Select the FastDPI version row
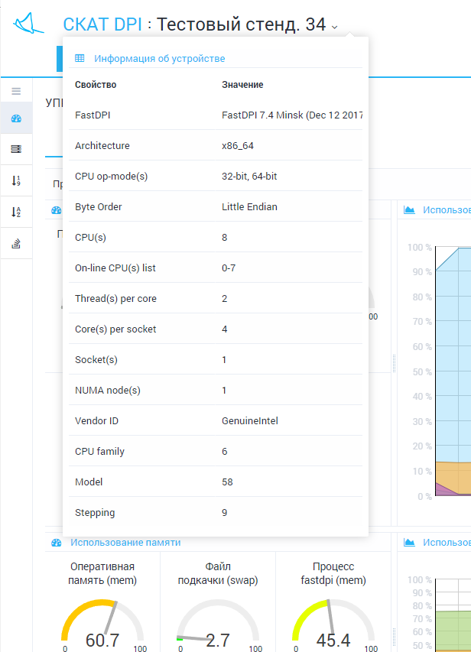Image resolution: width=471 pixels, height=652 pixels. 215,115
